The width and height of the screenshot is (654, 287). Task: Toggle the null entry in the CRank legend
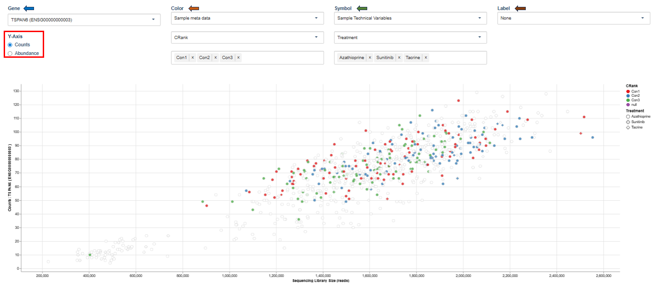click(631, 104)
